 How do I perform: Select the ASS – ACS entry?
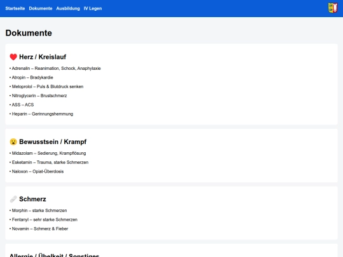click(22, 105)
